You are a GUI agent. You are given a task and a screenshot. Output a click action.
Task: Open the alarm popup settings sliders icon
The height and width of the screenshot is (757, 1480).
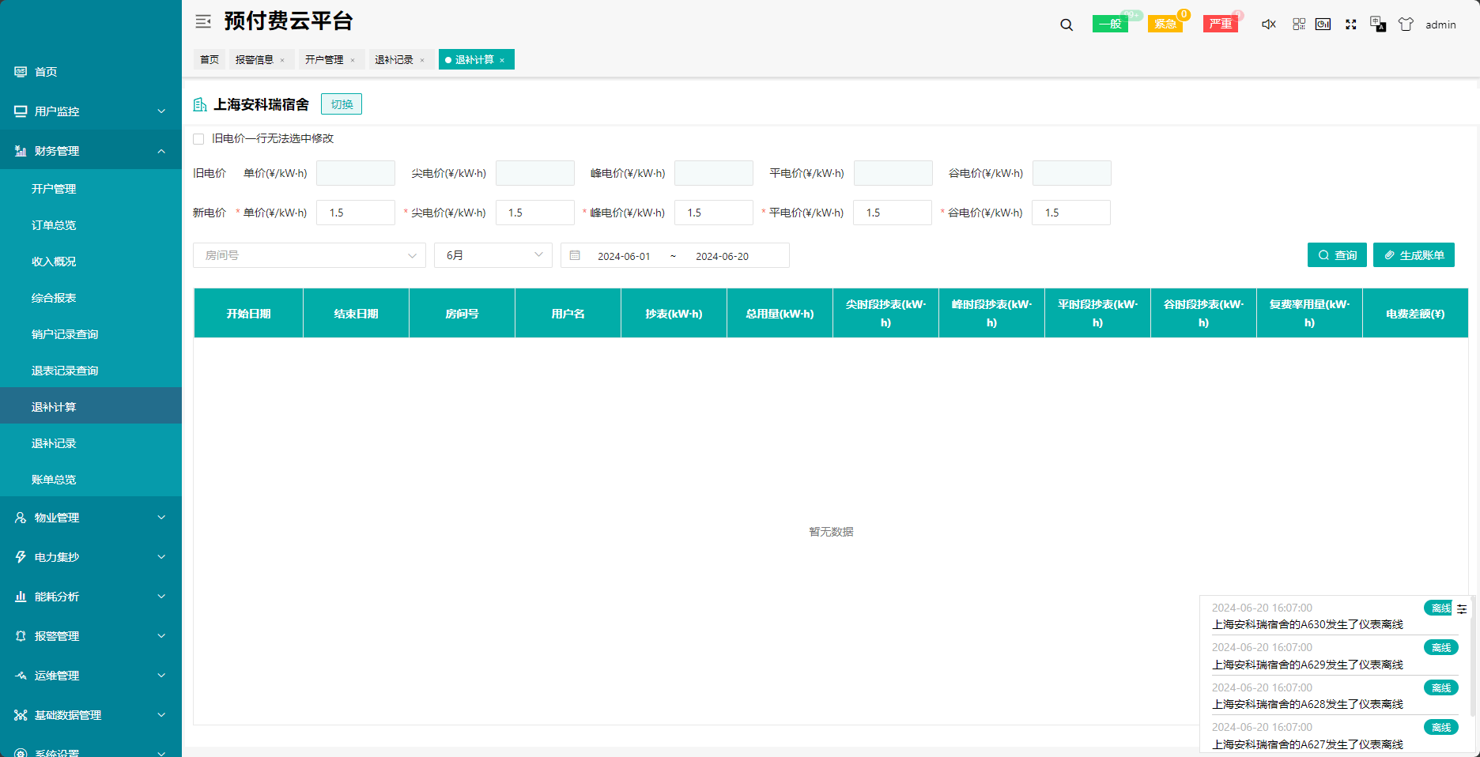(x=1462, y=609)
